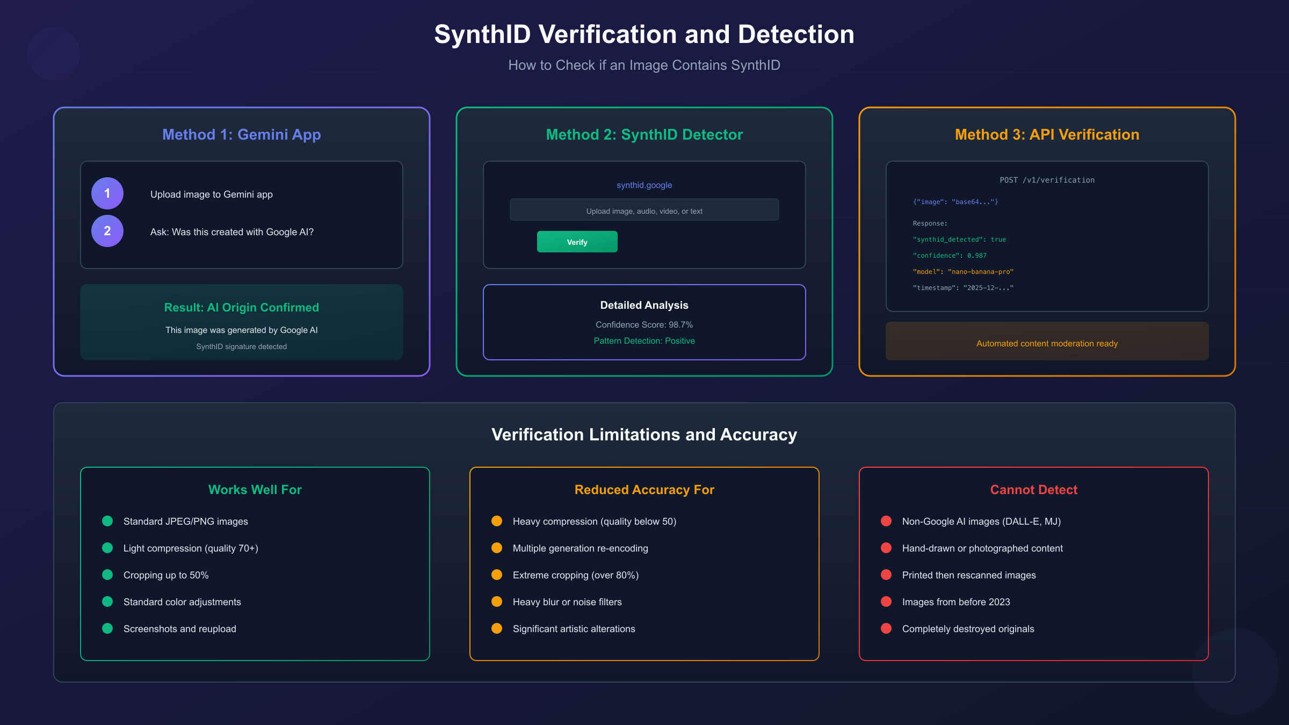1289x725 pixels.
Task: Switch to Method 3: API Verification card
Action: coord(1047,134)
